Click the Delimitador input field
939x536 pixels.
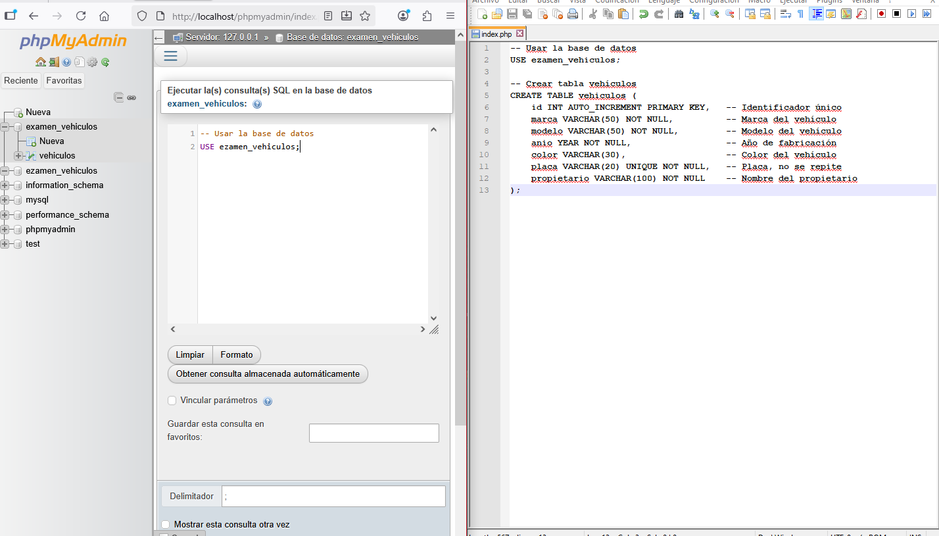[333, 497]
